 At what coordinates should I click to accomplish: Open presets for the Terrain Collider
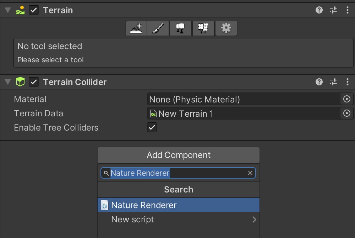[333, 82]
